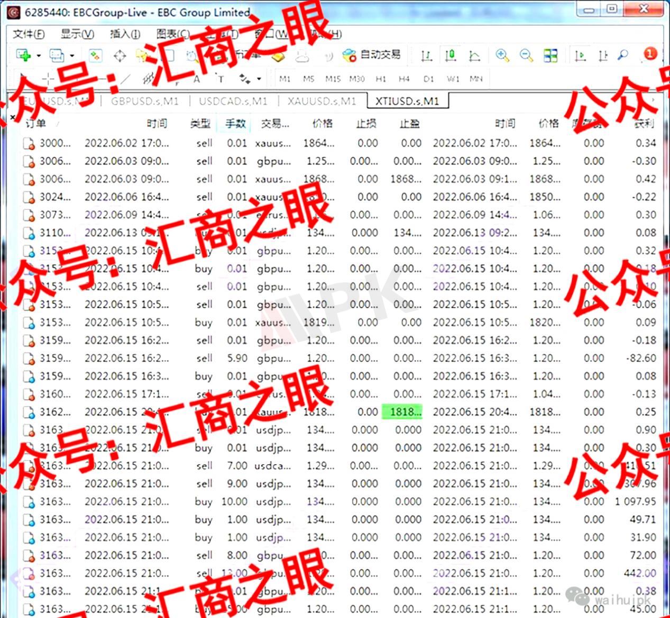The height and width of the screenshot is (618, 670).
Task: Sort by 止盈 column header
Action: [x=409, y=124]
